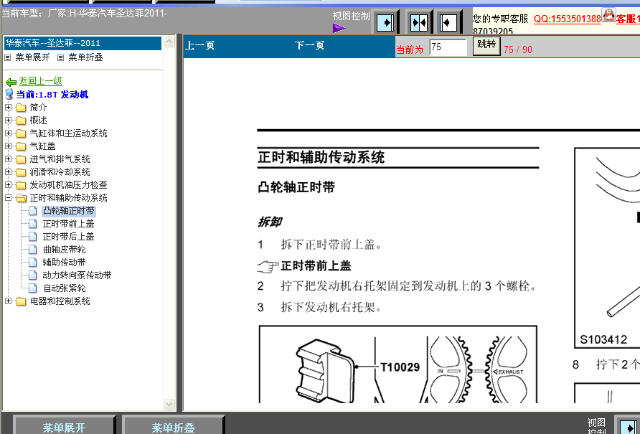Open the 自动张紧轮 page
The width and height of the screenshot is (640, 434).
(64, 288)
